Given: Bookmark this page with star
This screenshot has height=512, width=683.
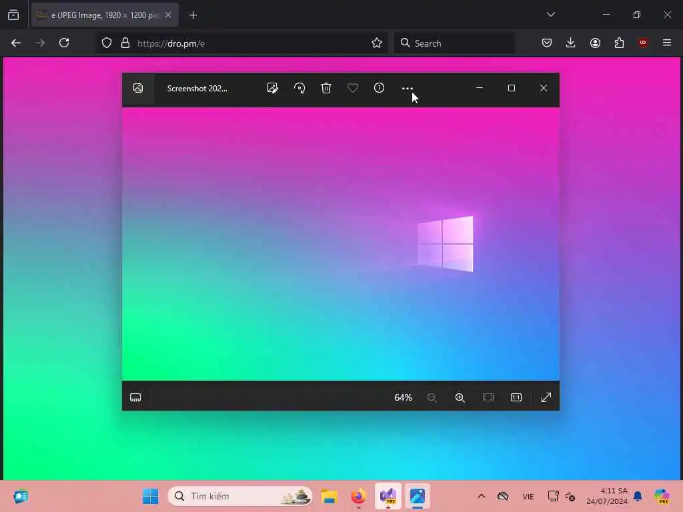Looking at the screenshot, I should click(x=377, y=43).
